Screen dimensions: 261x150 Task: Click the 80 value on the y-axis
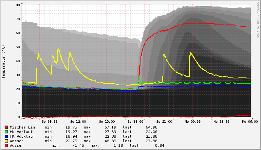coord(17,5)
